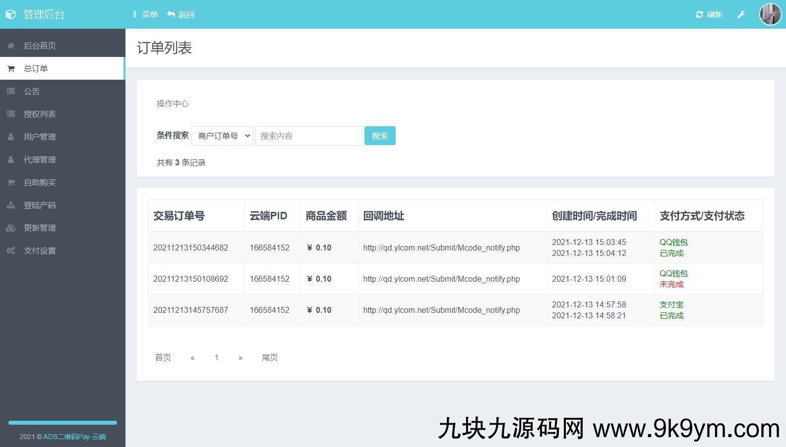Open 代理管理 from the sidebar
Viewport: 786px width, 447px height.
pyautogui.click(x=40, y=159)
